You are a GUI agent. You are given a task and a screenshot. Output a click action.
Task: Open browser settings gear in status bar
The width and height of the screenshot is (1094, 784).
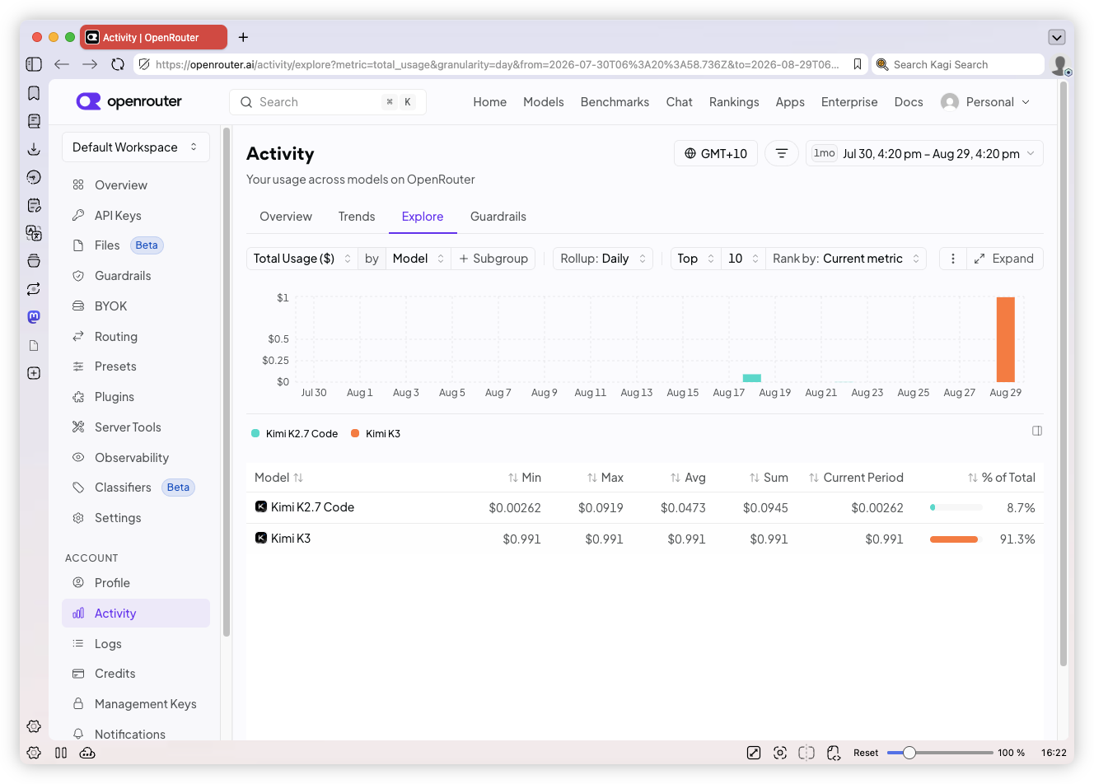click(34, 753)
